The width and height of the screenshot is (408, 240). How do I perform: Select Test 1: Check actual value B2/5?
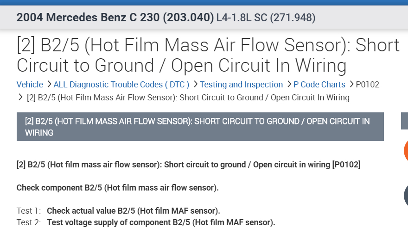134,211
